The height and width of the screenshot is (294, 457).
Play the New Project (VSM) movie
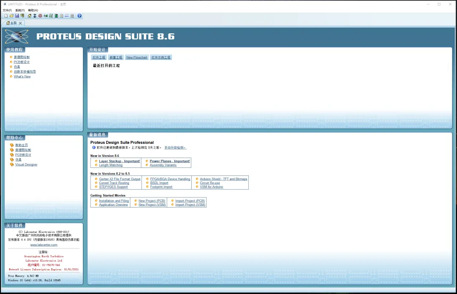click(152, 205)
